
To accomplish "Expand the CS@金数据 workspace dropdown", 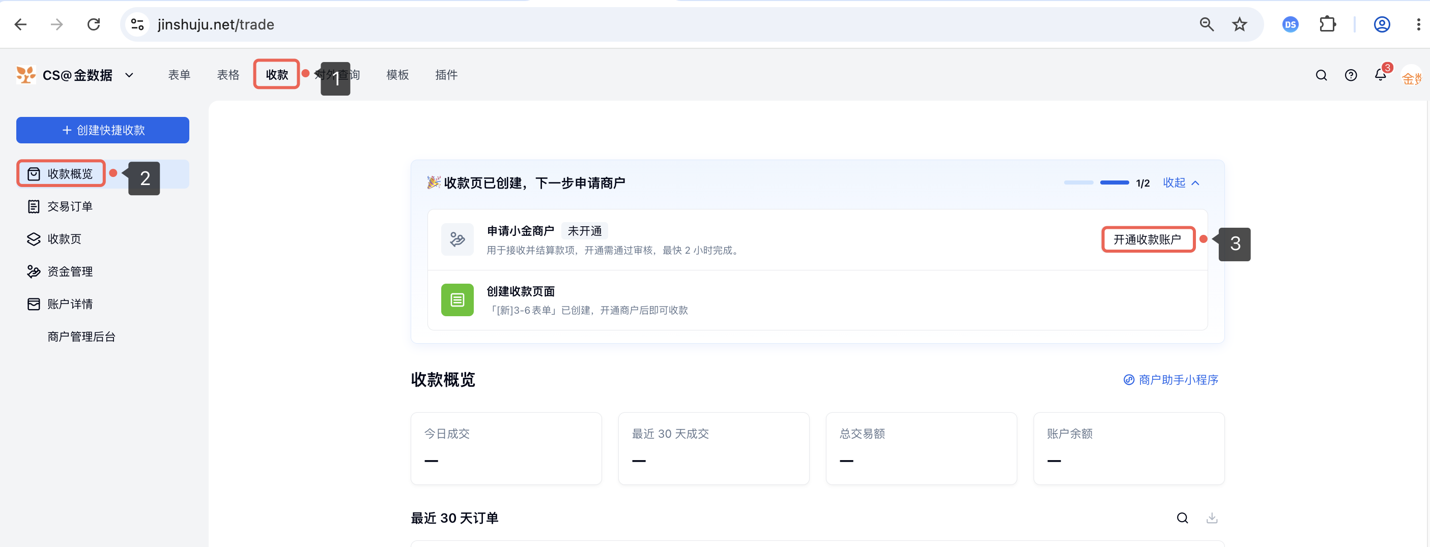I will (x=129, y=75).
